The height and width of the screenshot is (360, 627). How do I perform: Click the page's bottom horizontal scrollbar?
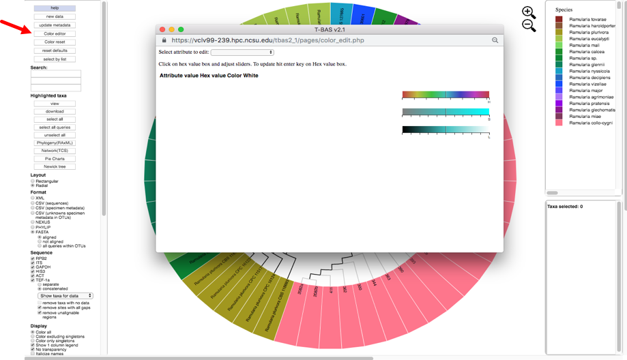199,359
